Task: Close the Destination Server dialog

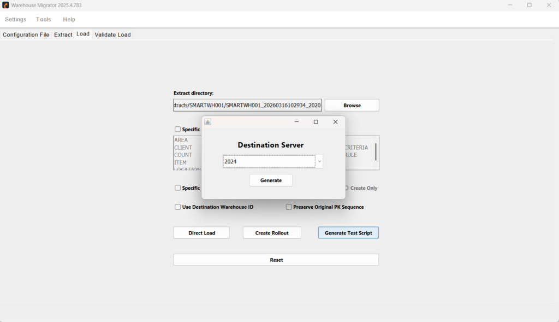Action: point(336,122)
